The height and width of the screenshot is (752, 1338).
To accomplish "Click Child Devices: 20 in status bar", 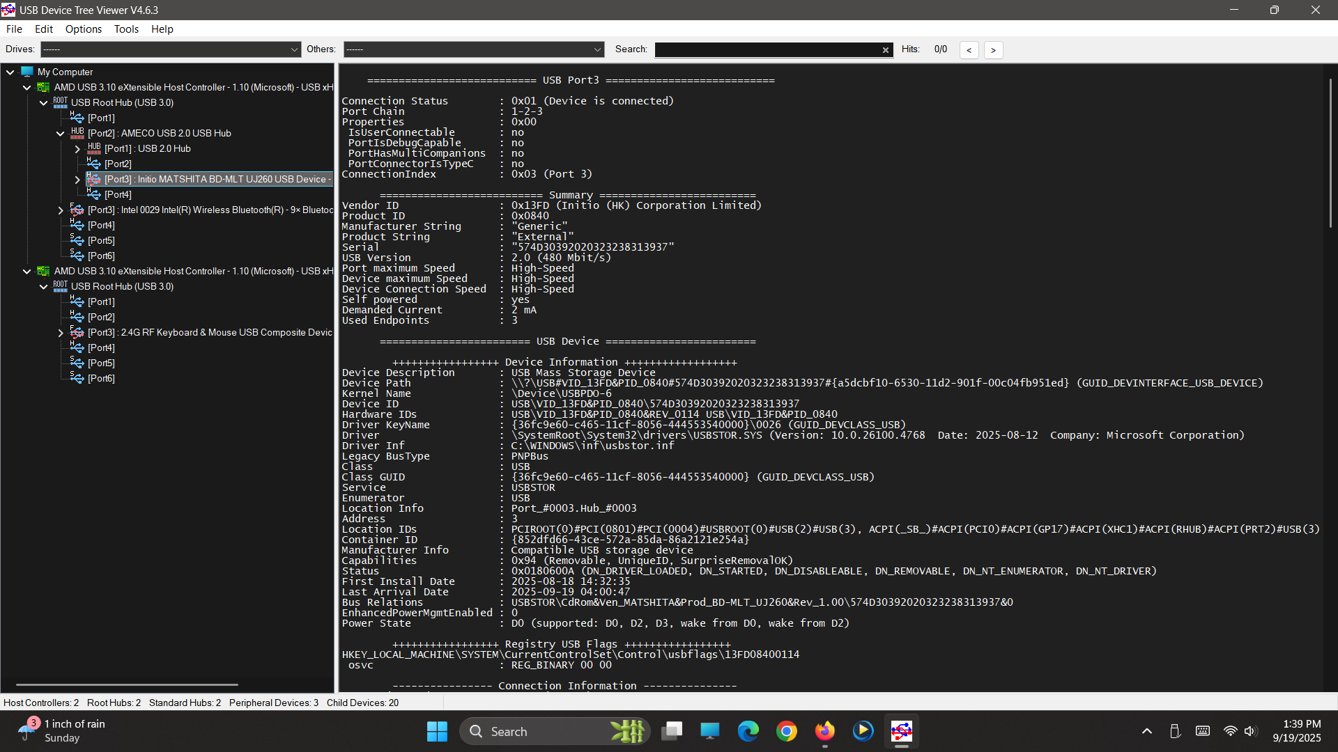I will coord(363,703).
